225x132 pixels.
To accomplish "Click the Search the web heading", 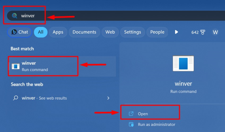I will (x=27, y=84).
